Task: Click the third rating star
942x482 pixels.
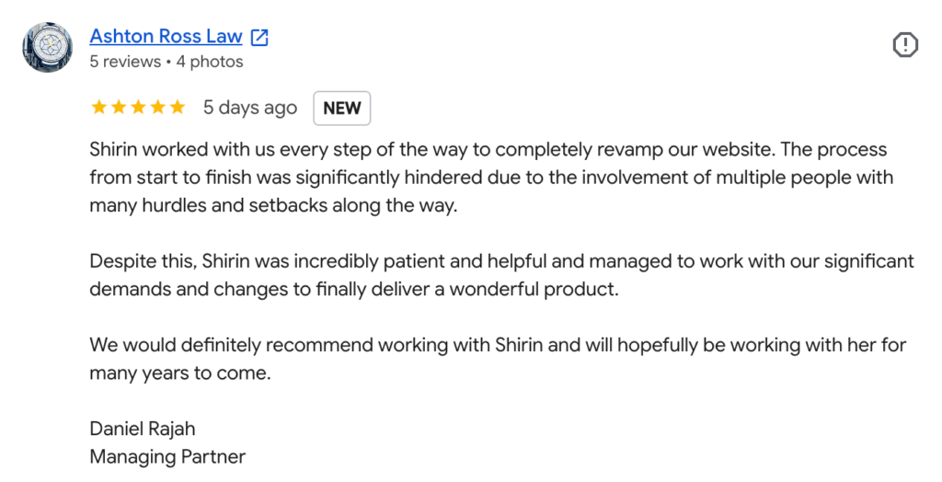Action: (138, 108)
